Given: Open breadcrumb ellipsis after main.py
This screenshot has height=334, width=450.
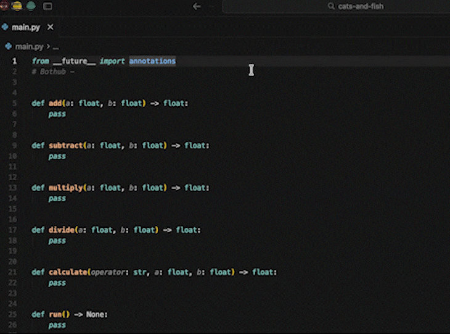Looking at the screenshot, I should [x=55, y=47].
